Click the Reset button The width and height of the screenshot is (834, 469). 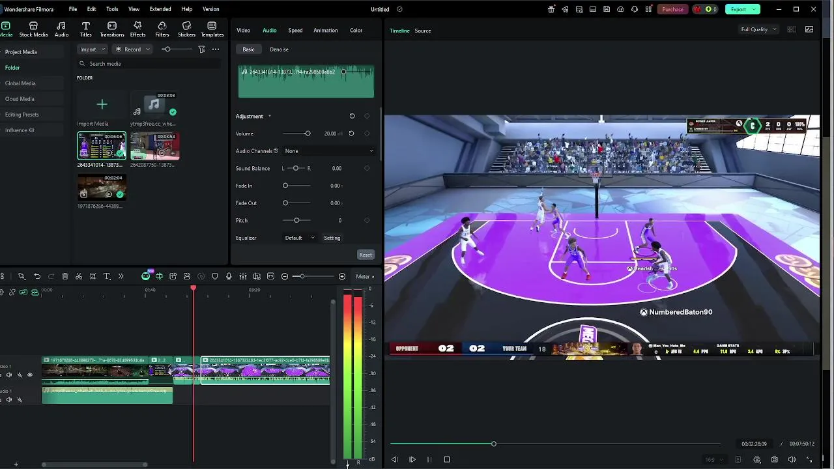pyautogui.click(x=366, y=255)
